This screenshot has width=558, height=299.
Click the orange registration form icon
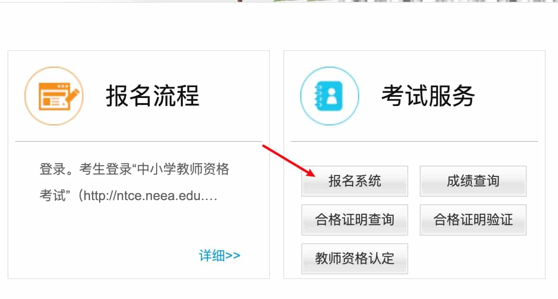[x=54, y=96]
